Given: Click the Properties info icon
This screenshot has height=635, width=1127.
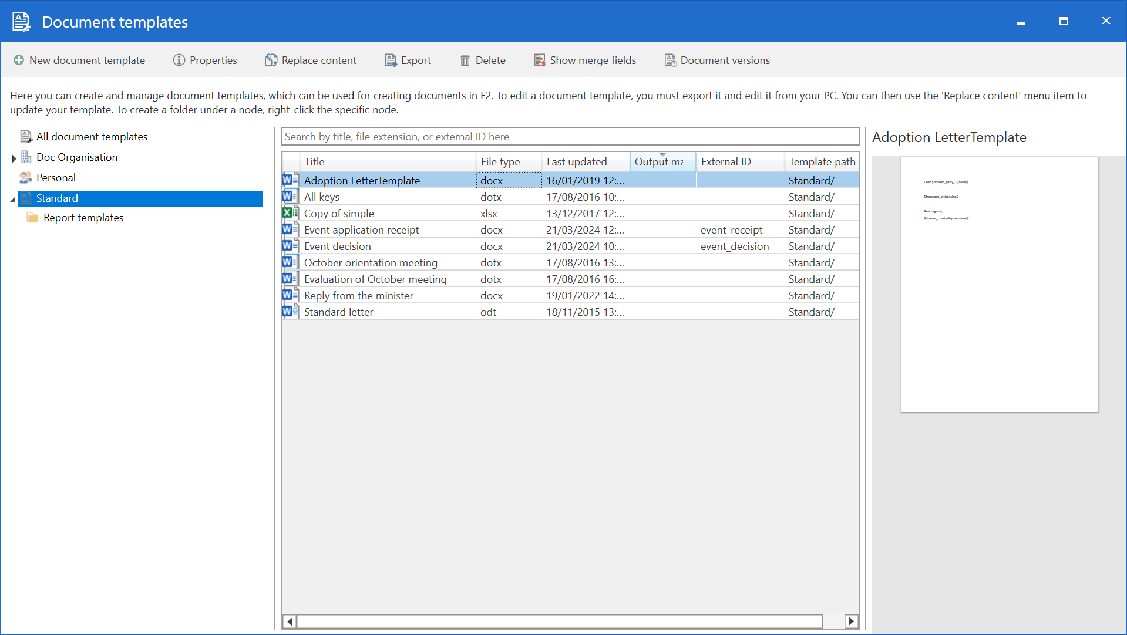Looking at the screenshot, I should click(179, 60).
